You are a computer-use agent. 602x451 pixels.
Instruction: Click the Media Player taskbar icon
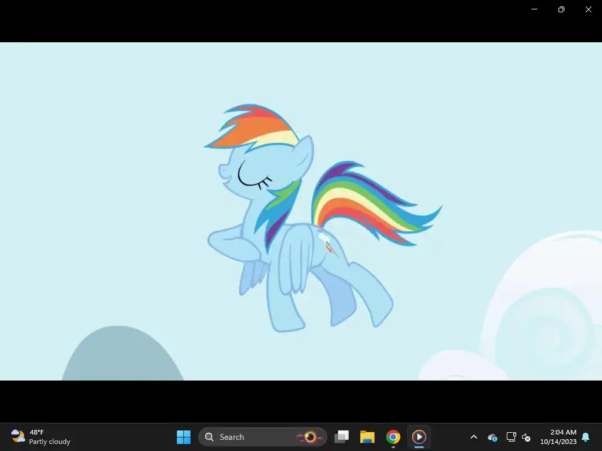point(419,437)
